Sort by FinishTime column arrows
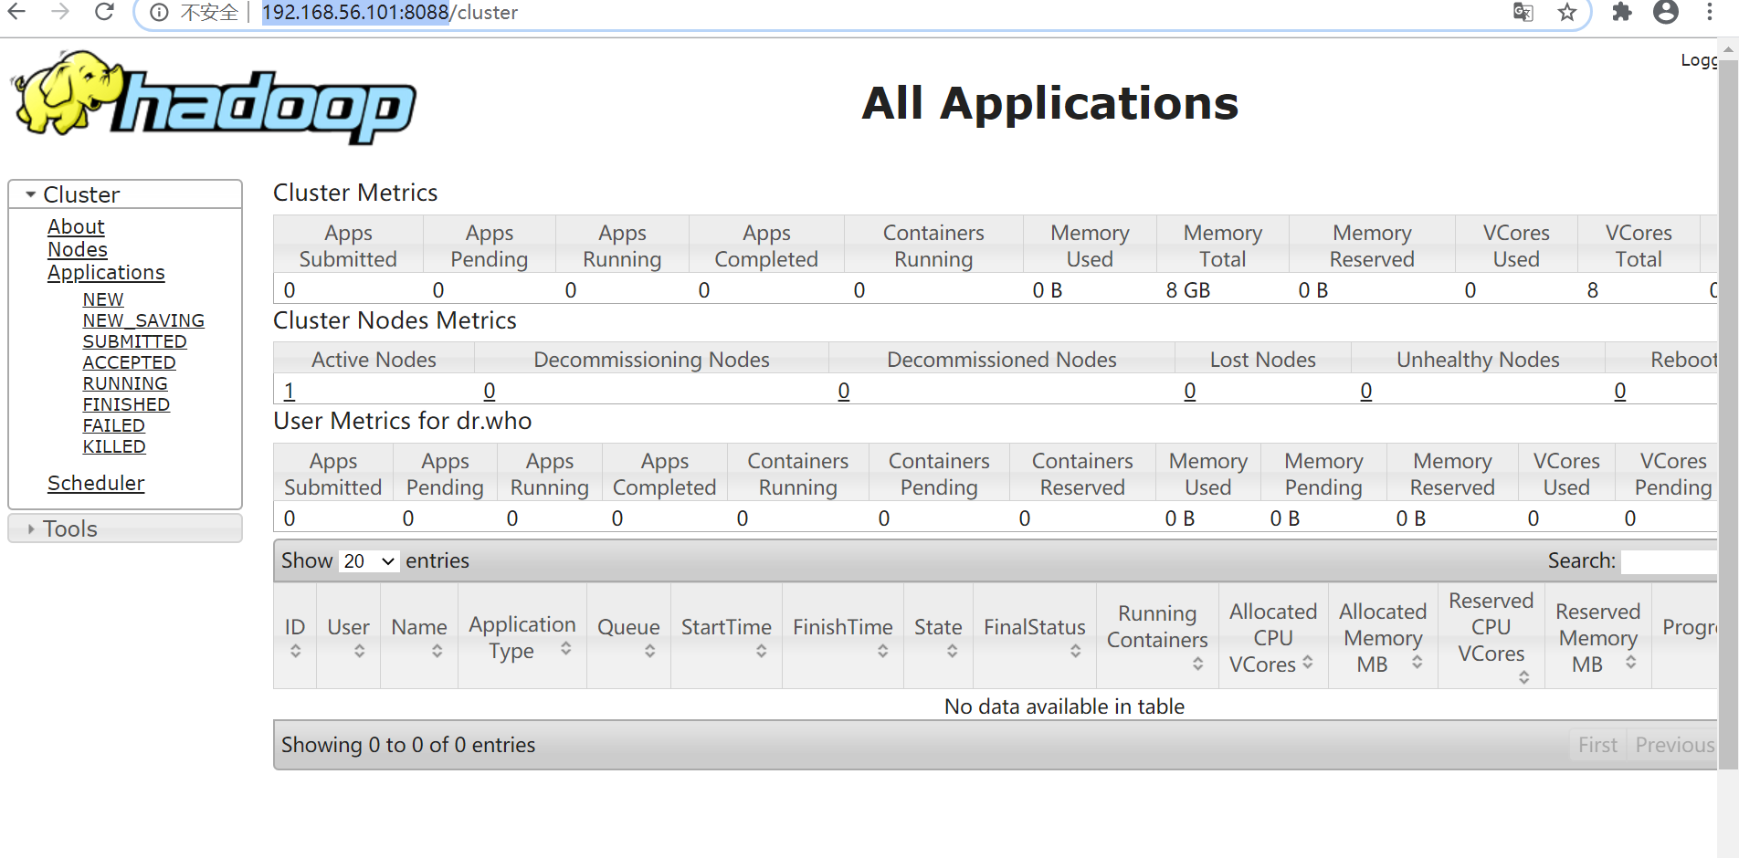 coord(882,651)
